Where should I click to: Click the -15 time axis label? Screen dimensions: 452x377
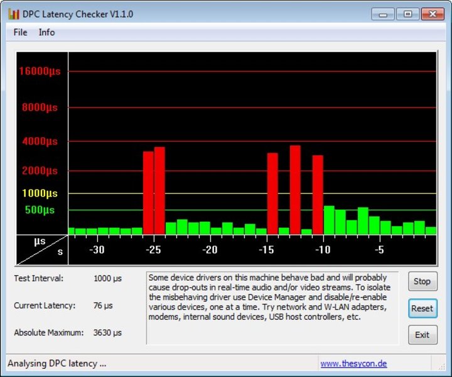pos(266,249)
